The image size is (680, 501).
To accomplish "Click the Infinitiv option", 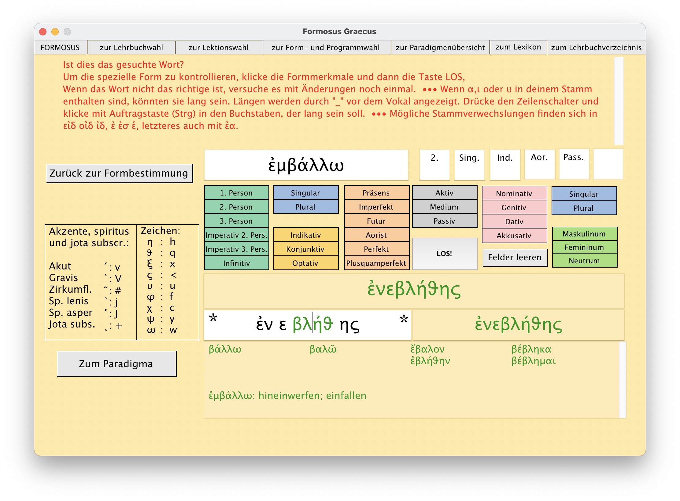I will [x=236, y=263].
